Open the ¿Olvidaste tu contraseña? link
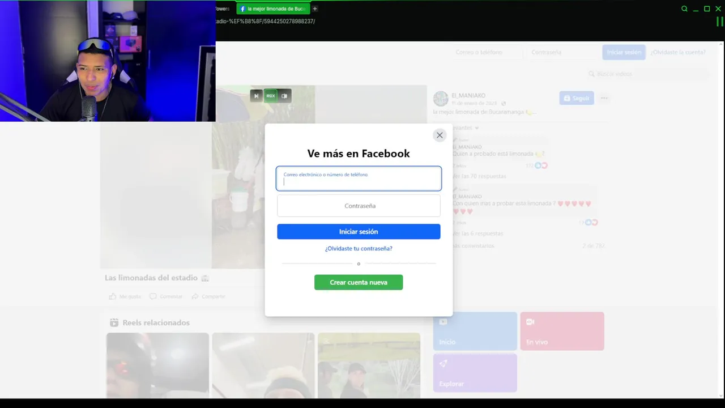The height and width of the screenshot is (408, 725). pos(359,248)
